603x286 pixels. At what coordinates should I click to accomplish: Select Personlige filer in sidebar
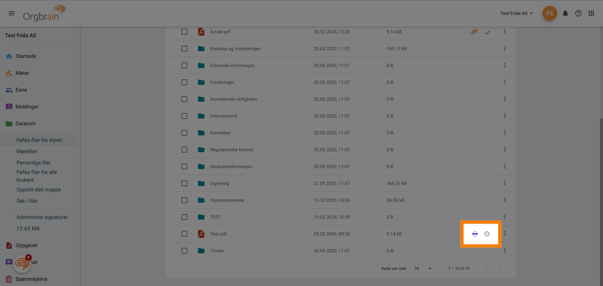[x=34, y=163]
